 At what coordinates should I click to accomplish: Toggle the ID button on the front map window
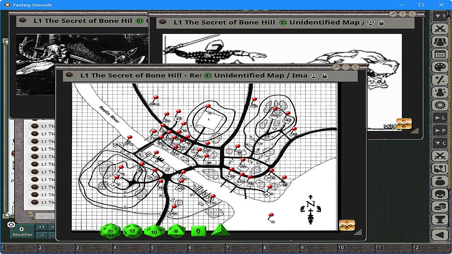click(208, 75)
